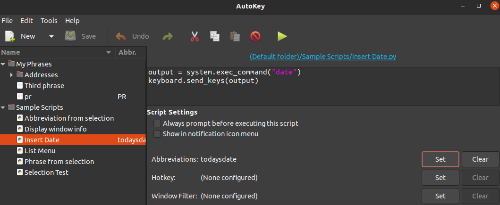Click the Third phrase document icon

pos(20,86)
